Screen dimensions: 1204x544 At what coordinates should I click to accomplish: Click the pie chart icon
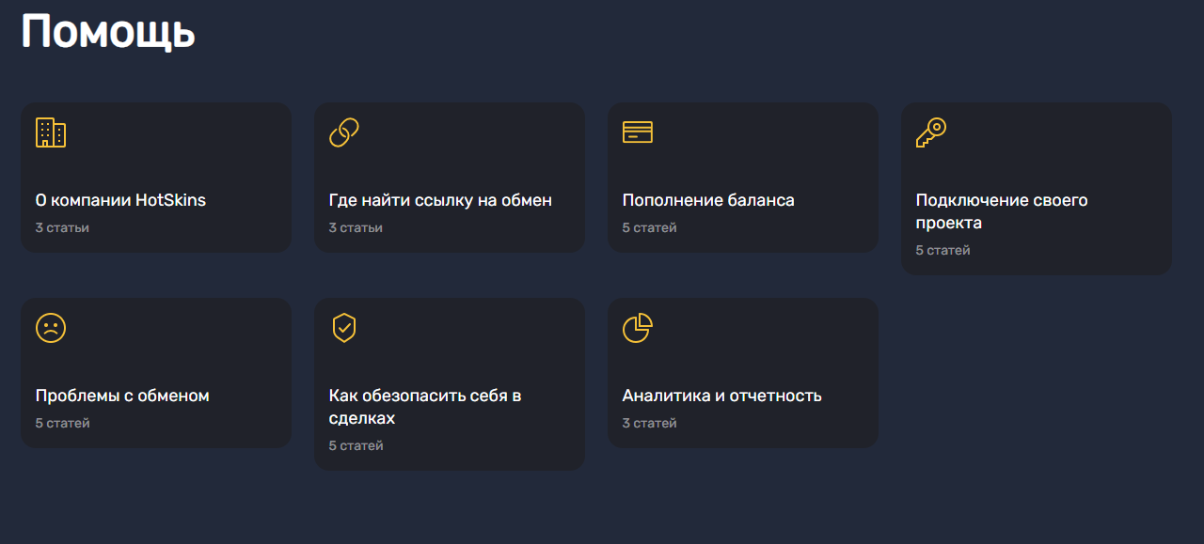[x=638, y=328]
